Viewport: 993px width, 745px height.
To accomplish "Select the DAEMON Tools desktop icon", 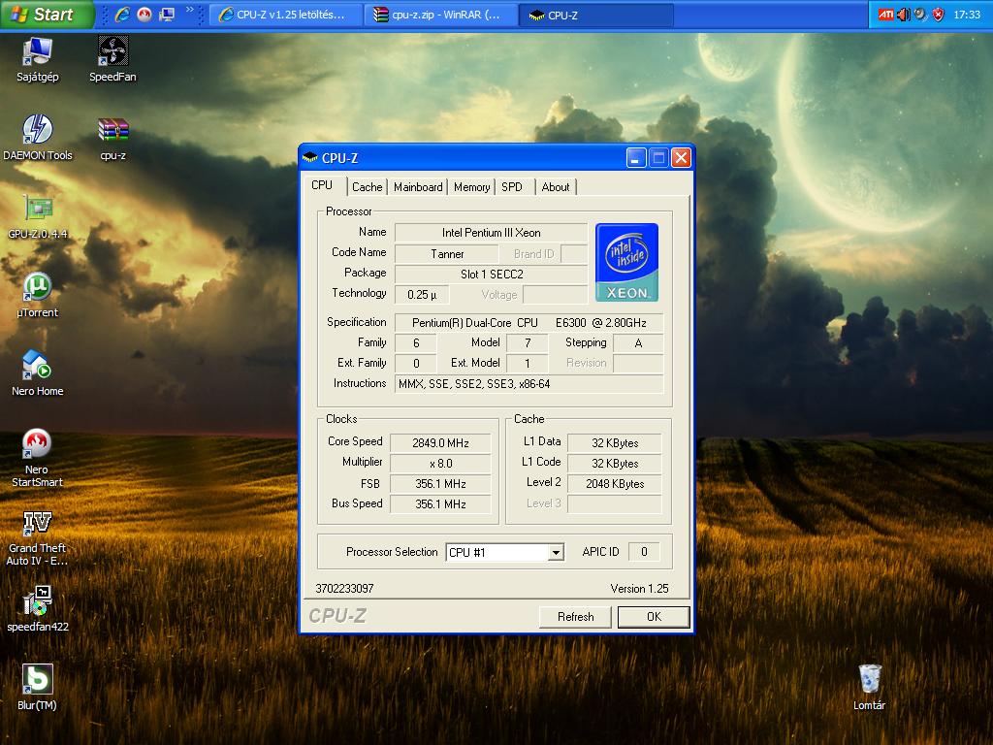I will tap(38, 138).
